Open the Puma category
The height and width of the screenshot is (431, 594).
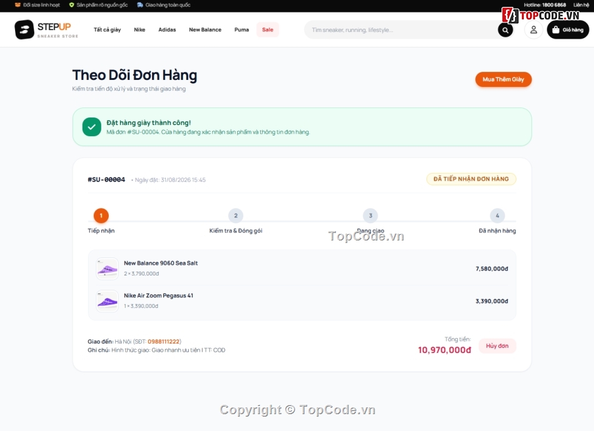pos(241,29)
